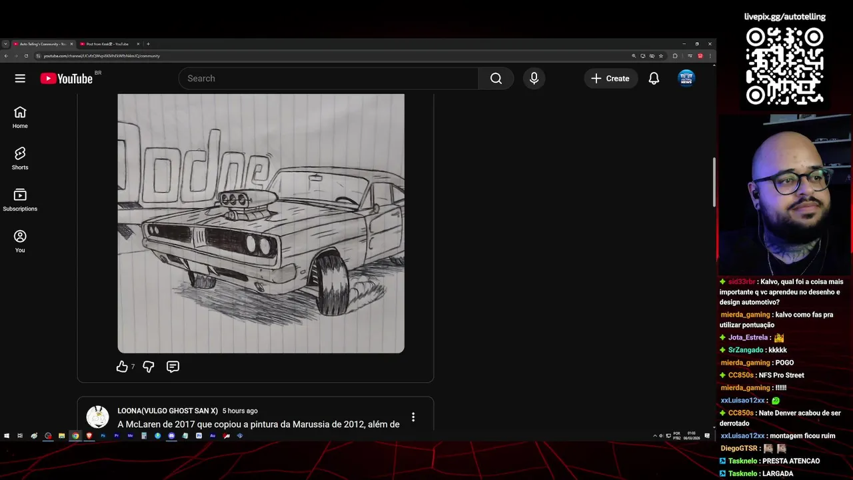Open the Dodge car drawing image
Screen dimensions: 853x480
pyautogui.click(x=261, y=223)
